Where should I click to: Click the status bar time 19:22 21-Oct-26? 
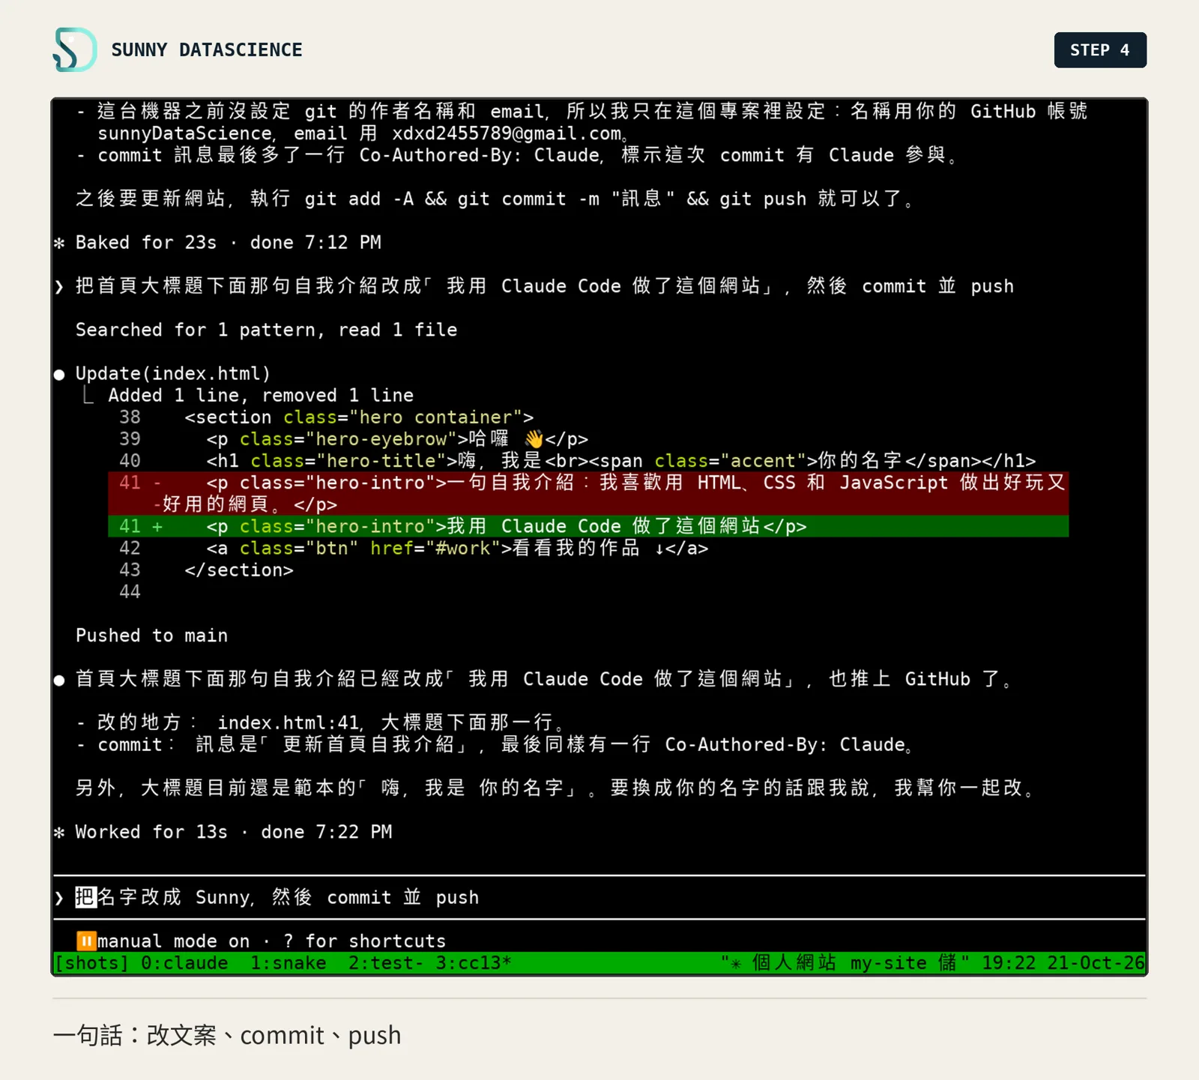[1063, 963]
